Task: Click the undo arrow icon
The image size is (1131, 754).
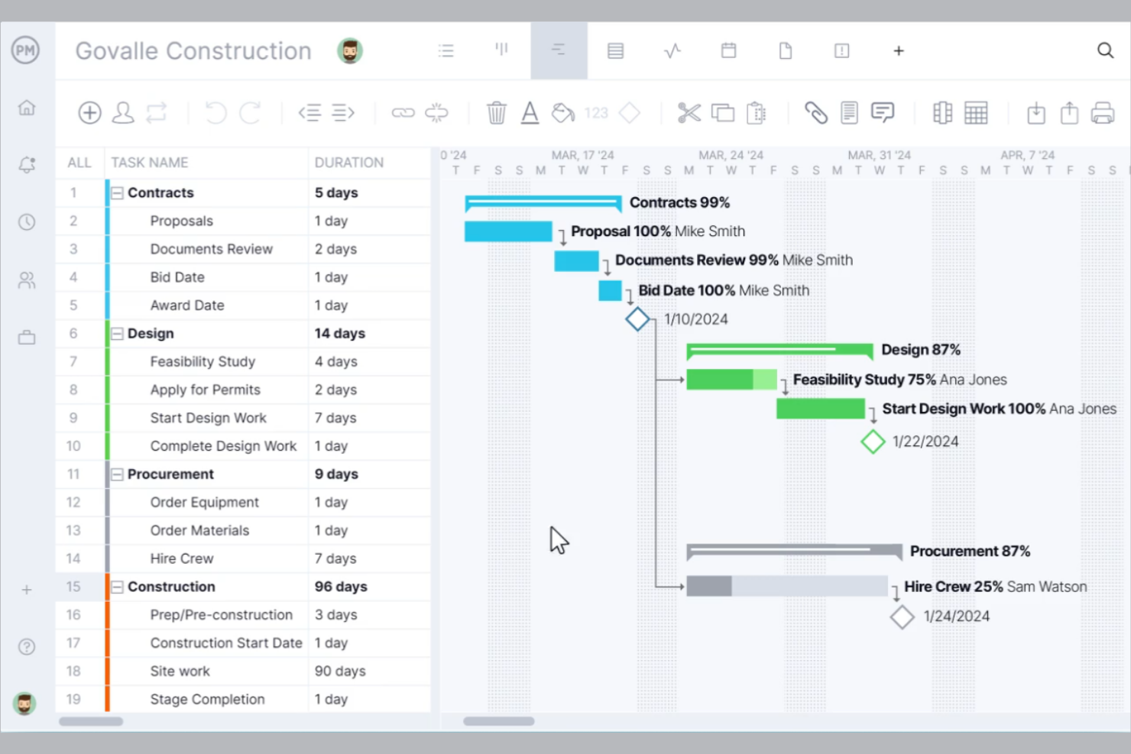Action: [216, 113]
